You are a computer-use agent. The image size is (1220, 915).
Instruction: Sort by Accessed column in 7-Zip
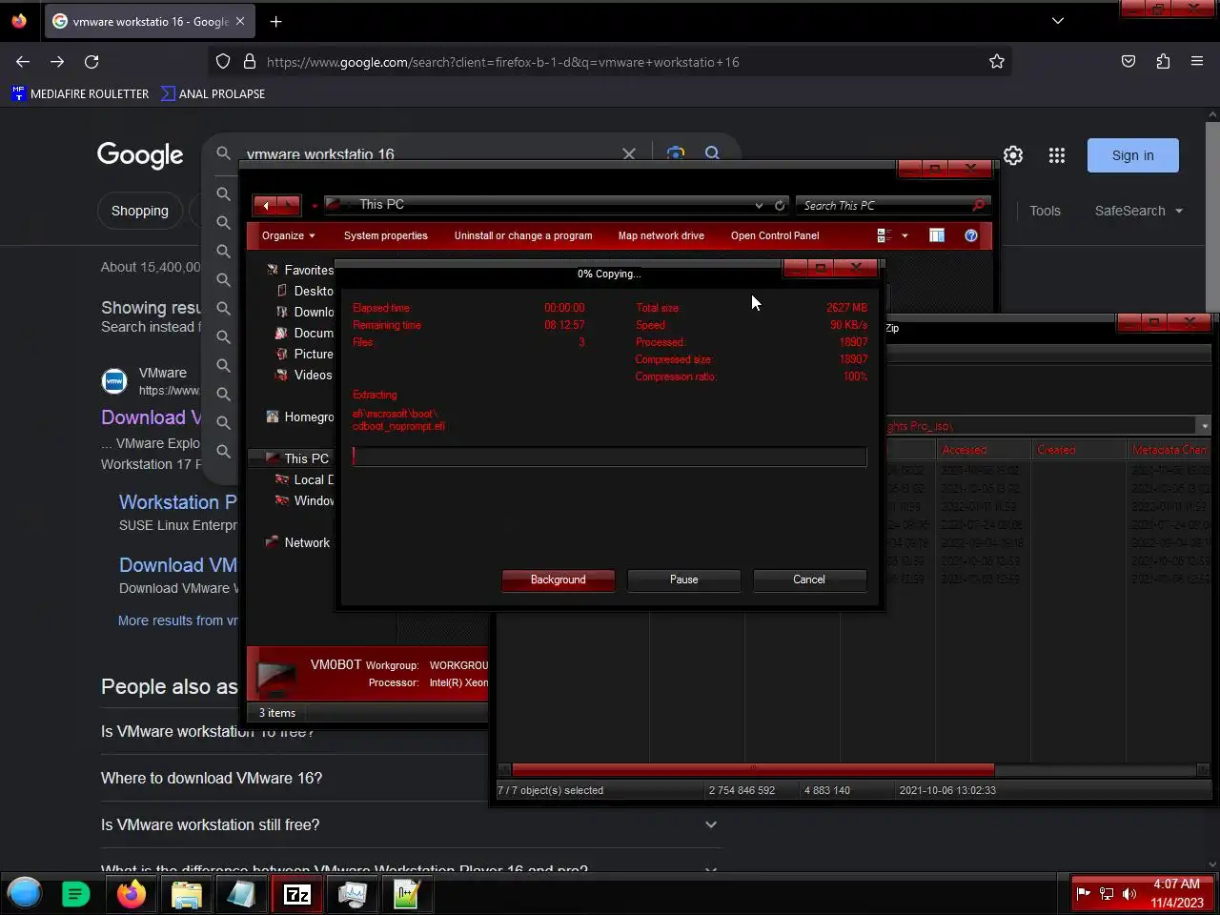[x=984, y=450]
